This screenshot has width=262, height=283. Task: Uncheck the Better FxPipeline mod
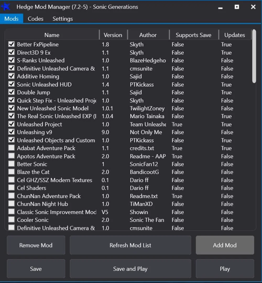pos(12,44)
